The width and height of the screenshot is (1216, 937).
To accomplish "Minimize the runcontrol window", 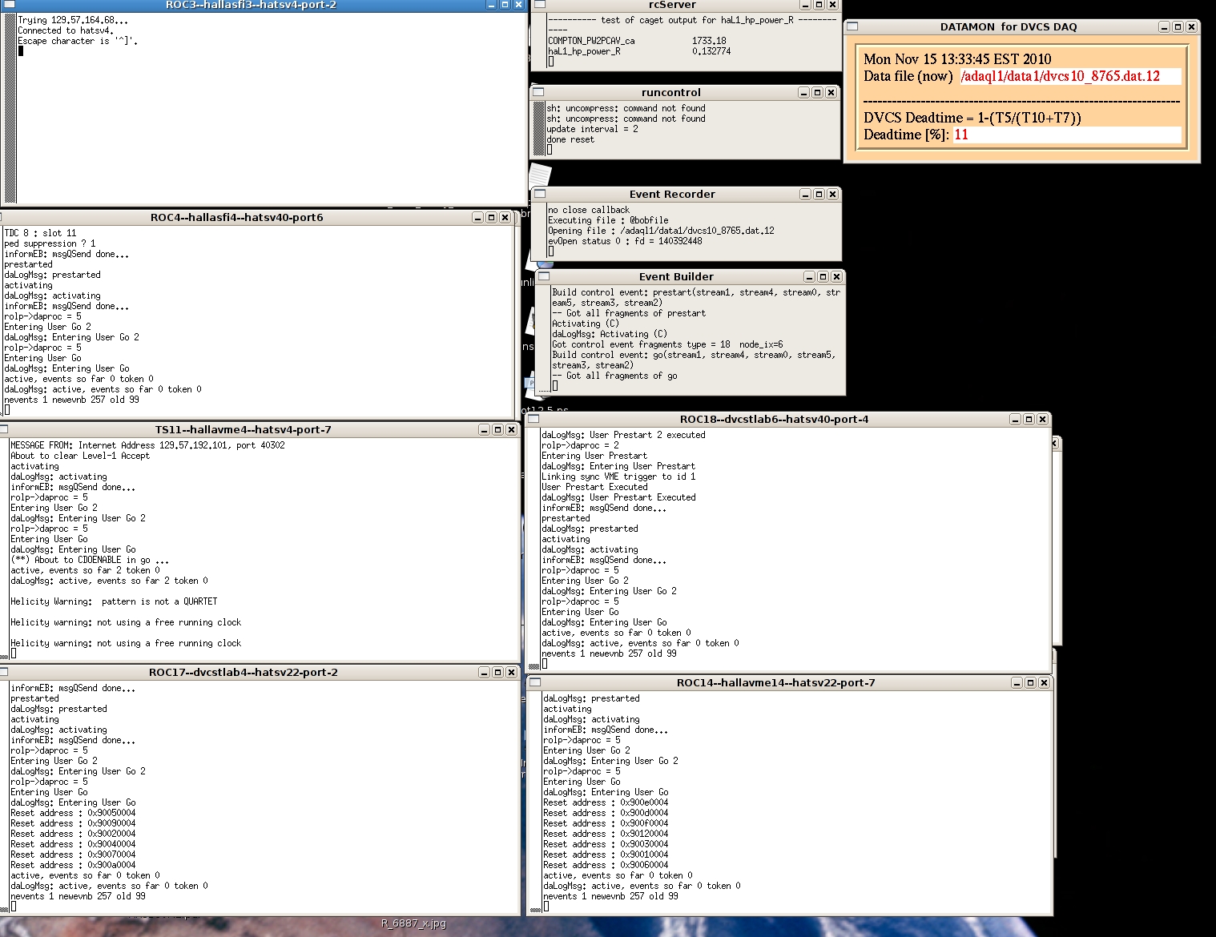I will [x=803, y=92].
